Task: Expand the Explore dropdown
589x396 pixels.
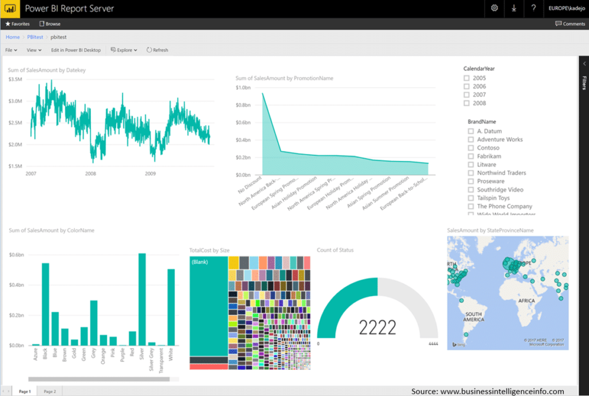Action: [124, 50]
